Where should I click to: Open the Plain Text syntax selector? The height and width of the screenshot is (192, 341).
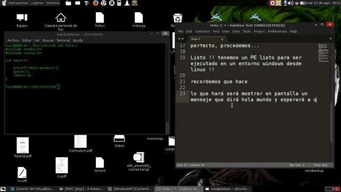(x=320, y=165)
